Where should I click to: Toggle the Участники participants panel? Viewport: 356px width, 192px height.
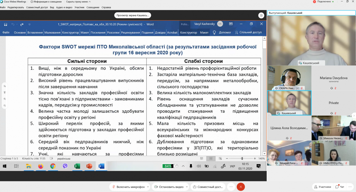tap(322, 187)
